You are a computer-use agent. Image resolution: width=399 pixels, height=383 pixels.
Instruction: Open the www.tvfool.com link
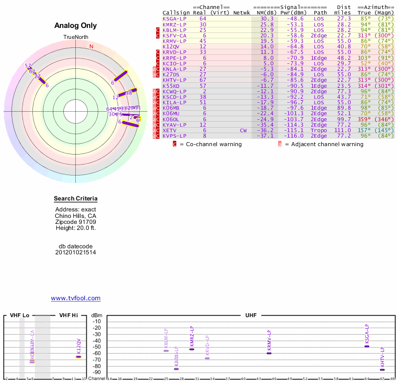[76, 298]
